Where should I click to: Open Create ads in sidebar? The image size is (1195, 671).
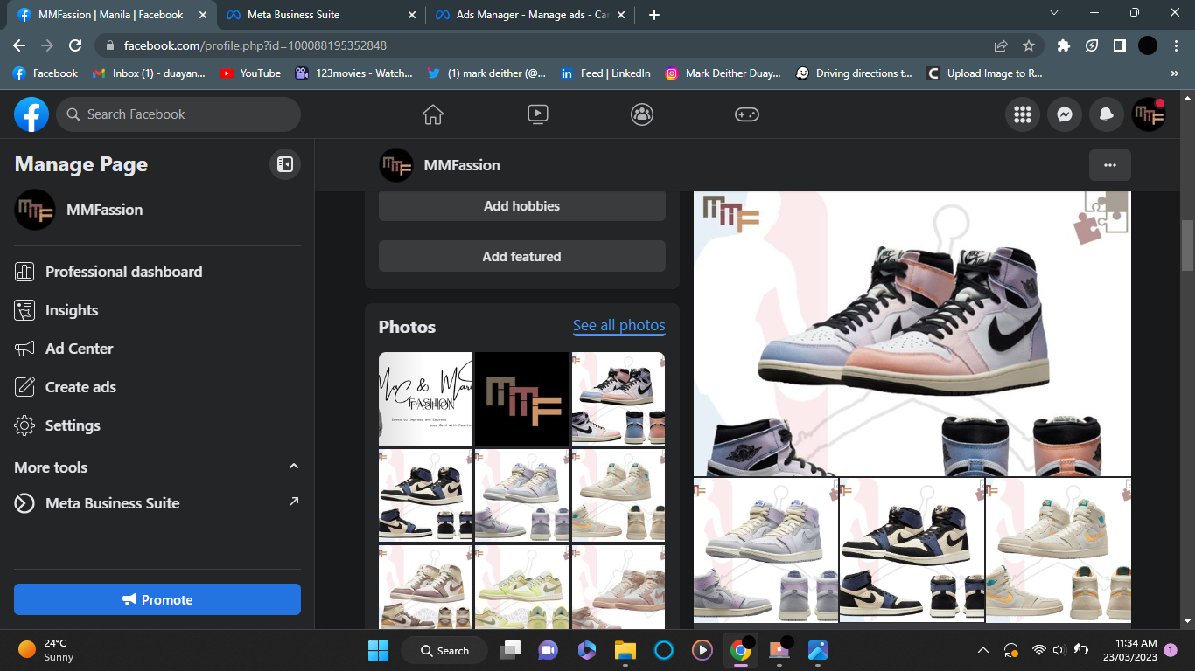pos(157,387)
